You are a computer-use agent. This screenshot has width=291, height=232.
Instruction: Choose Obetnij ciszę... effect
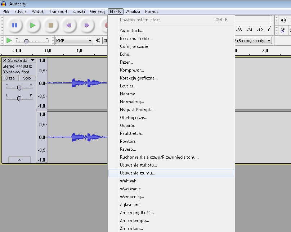point(171,118)
